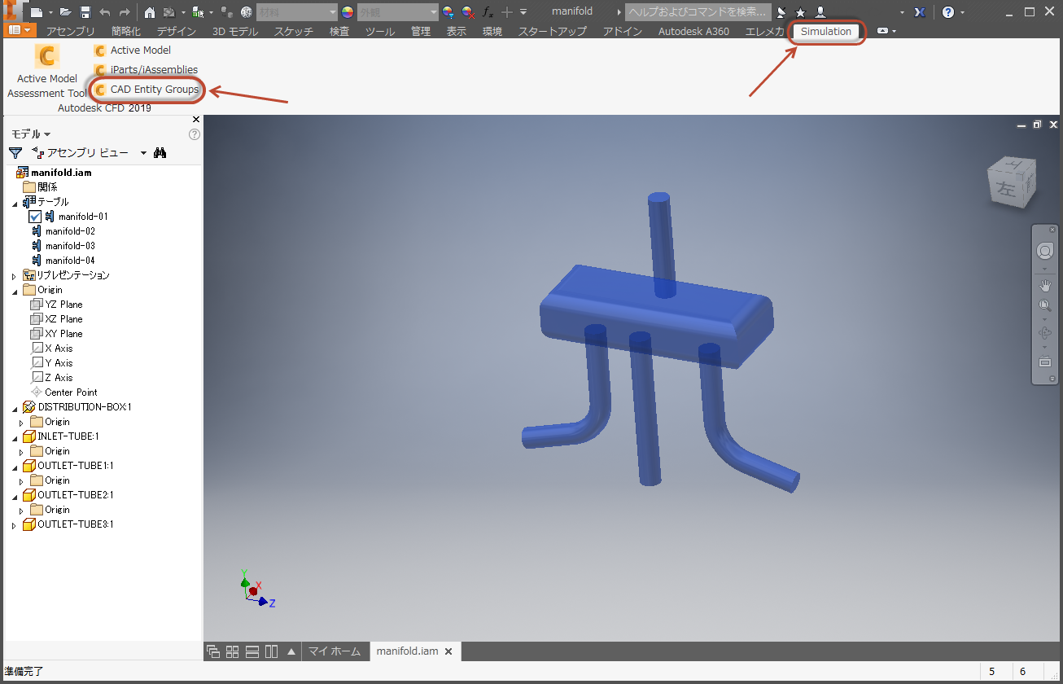Switch to the 3D モデル tab
Image resolution: width=1063 pixels, height=684 pixels.
pos(235,31)
